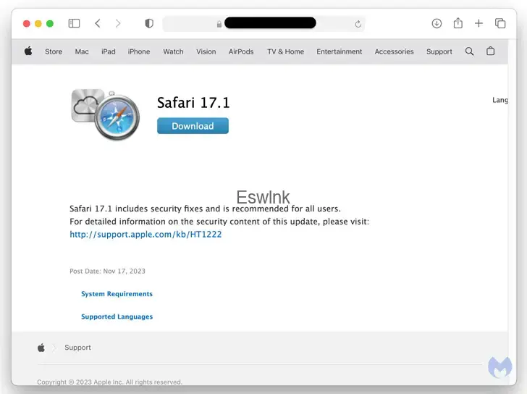The image size is (527, 394).
Task: Open the Support navigation item
Action: [439, 51]
